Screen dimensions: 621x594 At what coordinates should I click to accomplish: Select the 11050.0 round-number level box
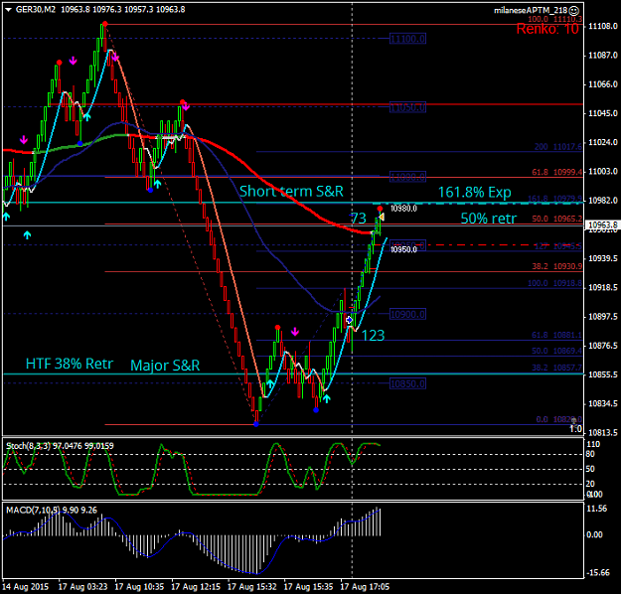[407, 107]
